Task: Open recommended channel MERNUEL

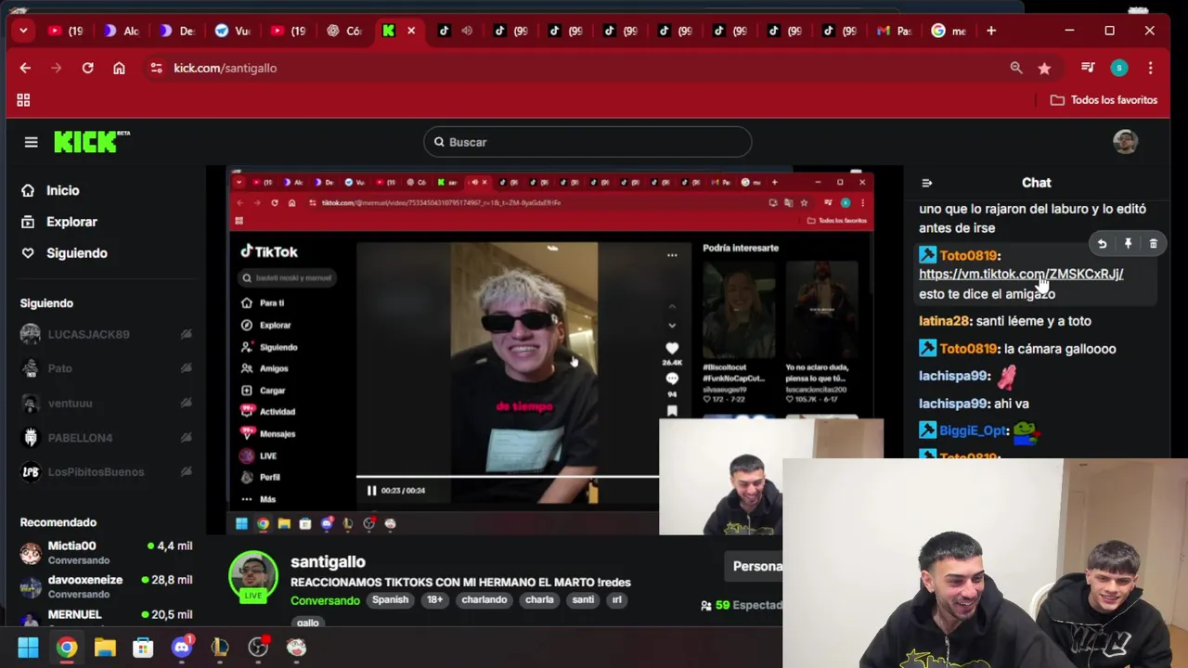Action: (x=106, y=617)
